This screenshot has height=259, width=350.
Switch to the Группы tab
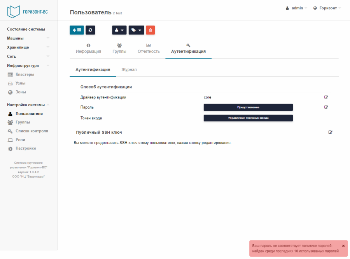[x=119, y=49]
